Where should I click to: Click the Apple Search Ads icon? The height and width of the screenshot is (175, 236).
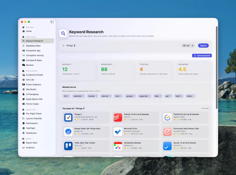pyautogui.click(x=24, y=99)
